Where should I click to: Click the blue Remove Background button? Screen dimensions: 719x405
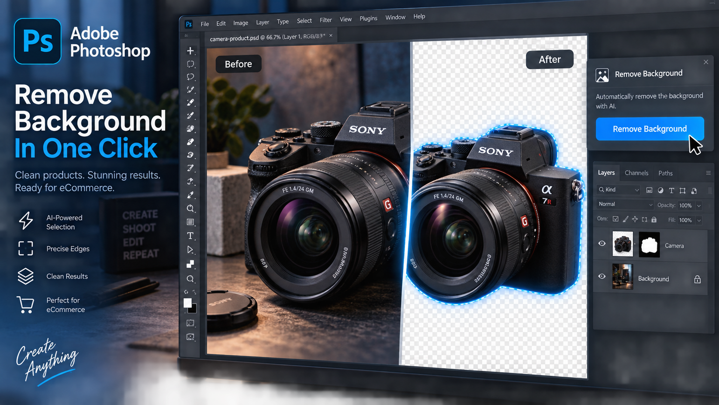[650, 129]
